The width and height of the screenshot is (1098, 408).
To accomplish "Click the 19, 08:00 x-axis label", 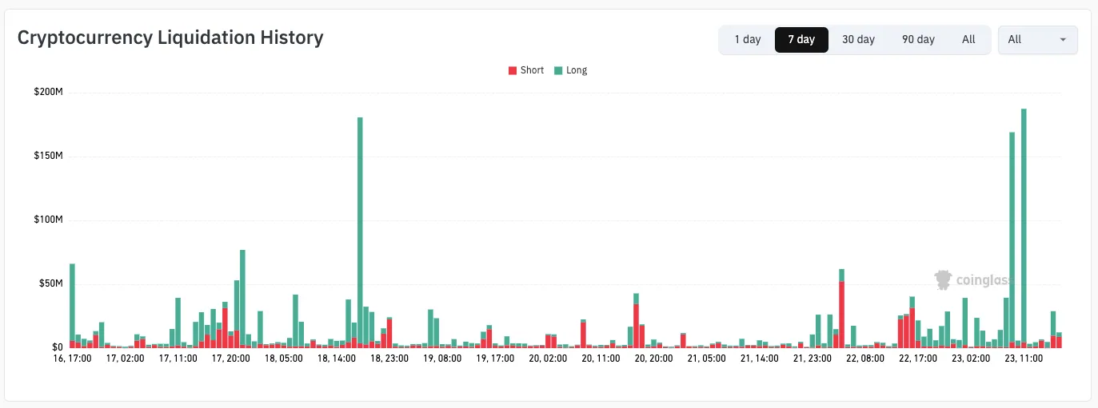I will (x=442, y=359).
